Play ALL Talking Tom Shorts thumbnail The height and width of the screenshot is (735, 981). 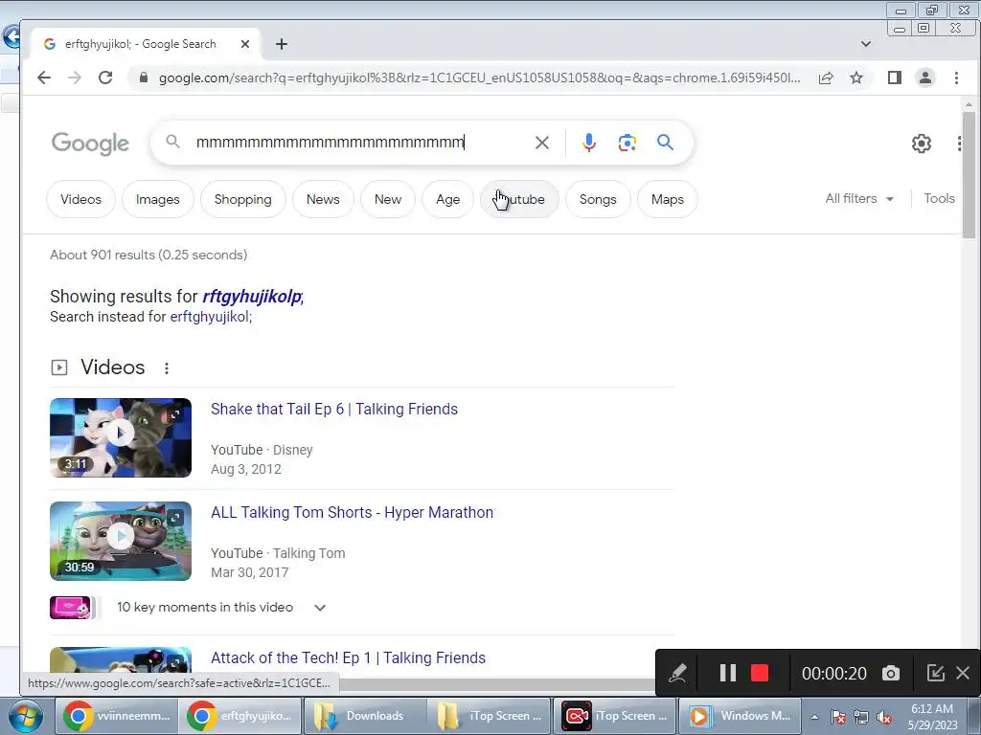point(121,542)
